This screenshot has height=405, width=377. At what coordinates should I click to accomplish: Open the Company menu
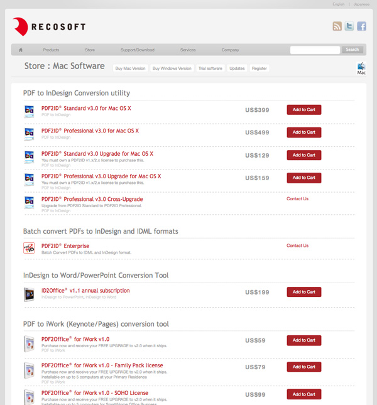point(230,50)
